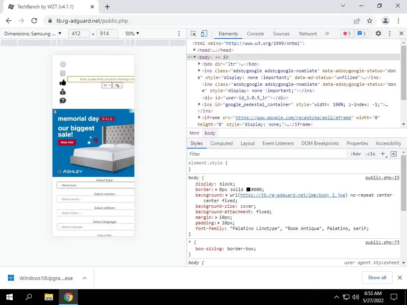View site information lock icon
Screen dimensions: 407x305
pyautogui.click(x=50, y=21)
